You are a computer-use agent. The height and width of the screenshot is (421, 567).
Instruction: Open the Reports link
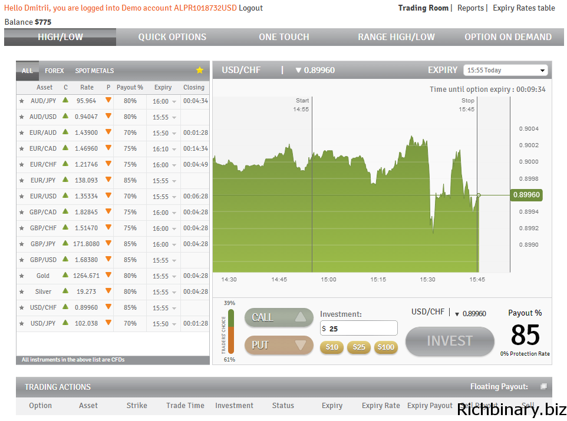click(470, 8)
